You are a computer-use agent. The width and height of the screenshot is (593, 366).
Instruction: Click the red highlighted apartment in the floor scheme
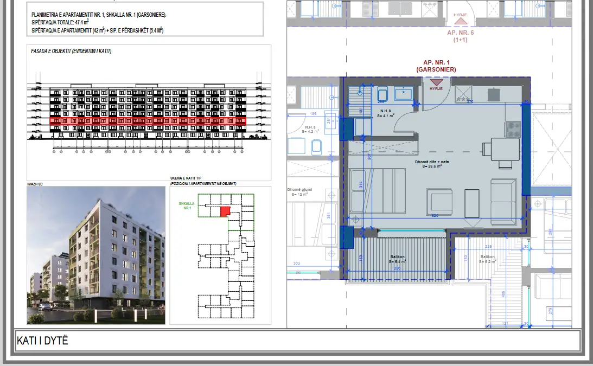[x=226, y=211]
